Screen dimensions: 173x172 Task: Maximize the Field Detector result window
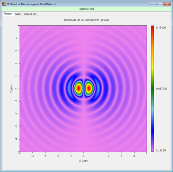(x=160, y=4)
